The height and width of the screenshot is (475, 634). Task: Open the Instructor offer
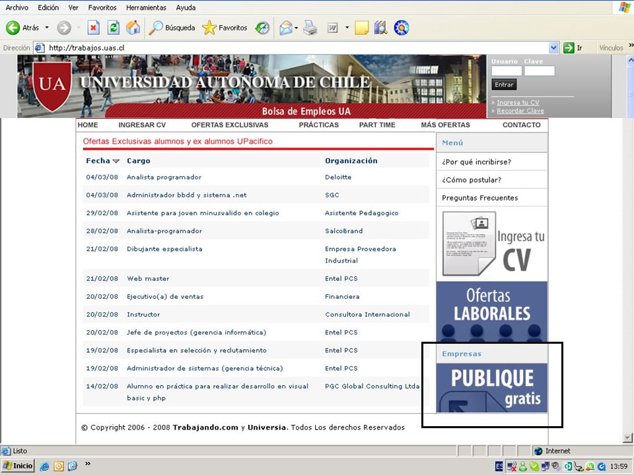143,314
